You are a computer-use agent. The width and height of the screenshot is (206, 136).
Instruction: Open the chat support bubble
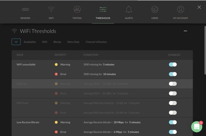[x=196, y=127]
